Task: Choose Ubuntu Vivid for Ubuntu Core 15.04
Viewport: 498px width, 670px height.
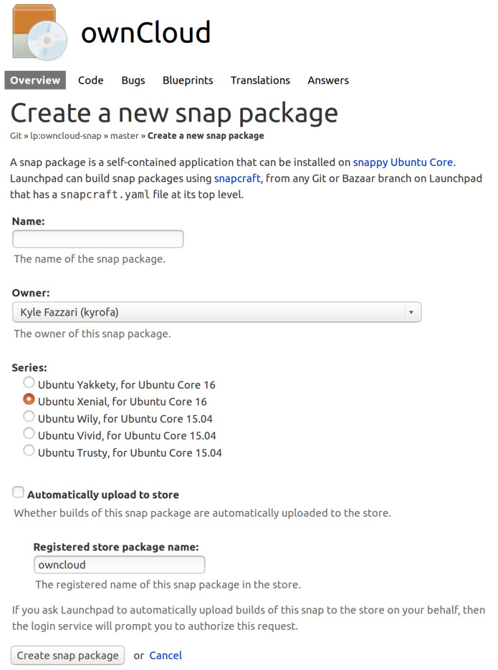Action: [x=29, y=433]
